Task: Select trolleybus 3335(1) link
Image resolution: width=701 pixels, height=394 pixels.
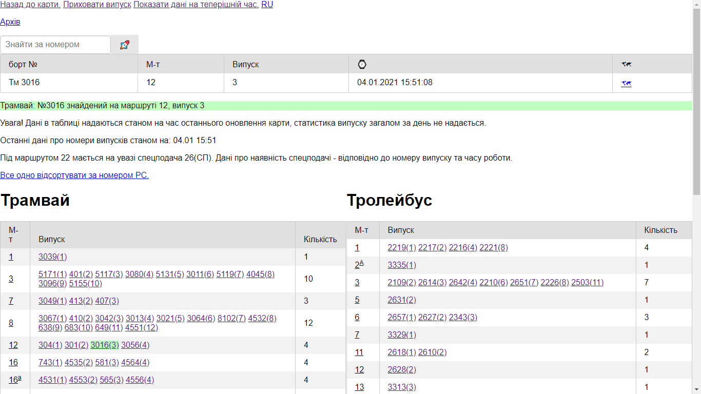Action: pos(402,265)
